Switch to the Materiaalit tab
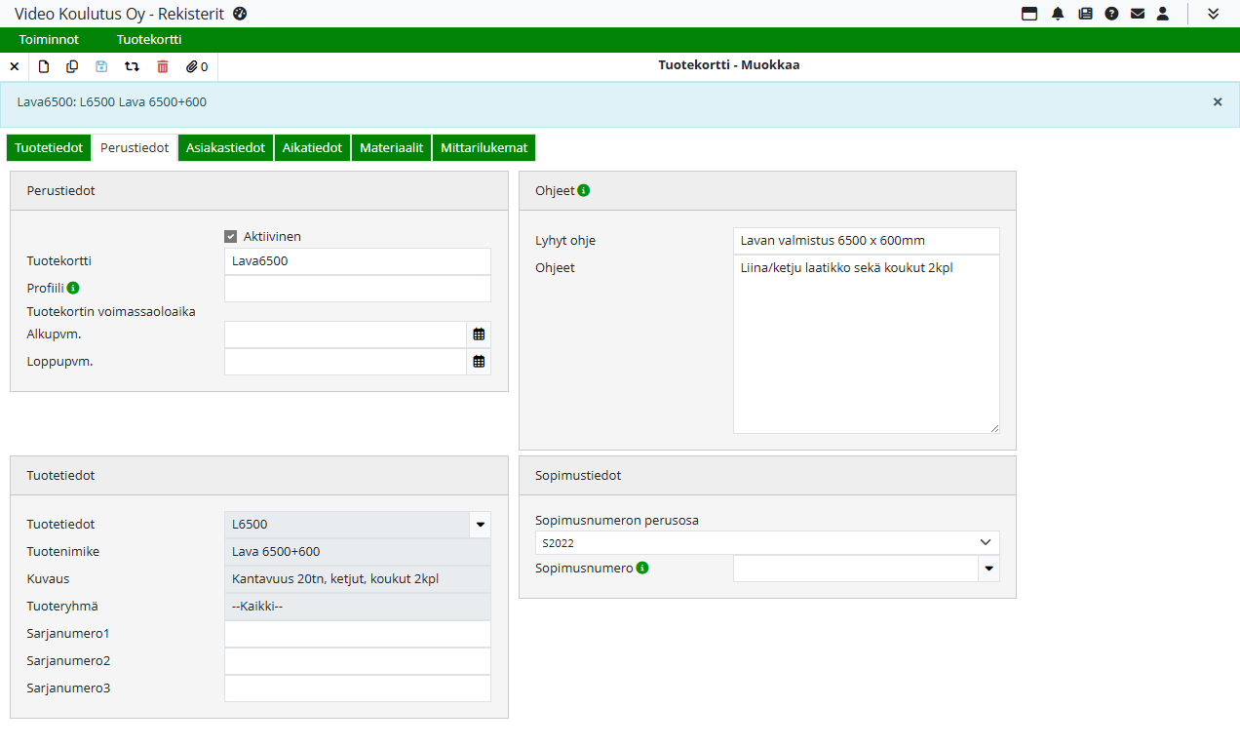This screenshot has width=1240, height=747. click(391, 148)
